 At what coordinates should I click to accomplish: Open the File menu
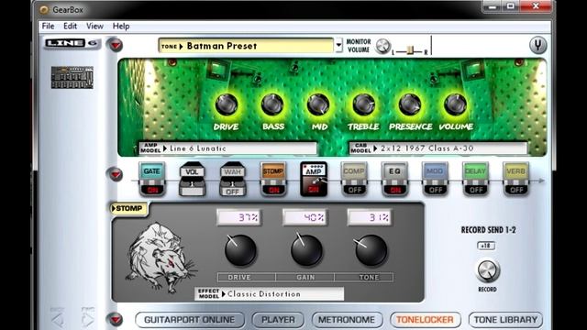tap(48, 27)
